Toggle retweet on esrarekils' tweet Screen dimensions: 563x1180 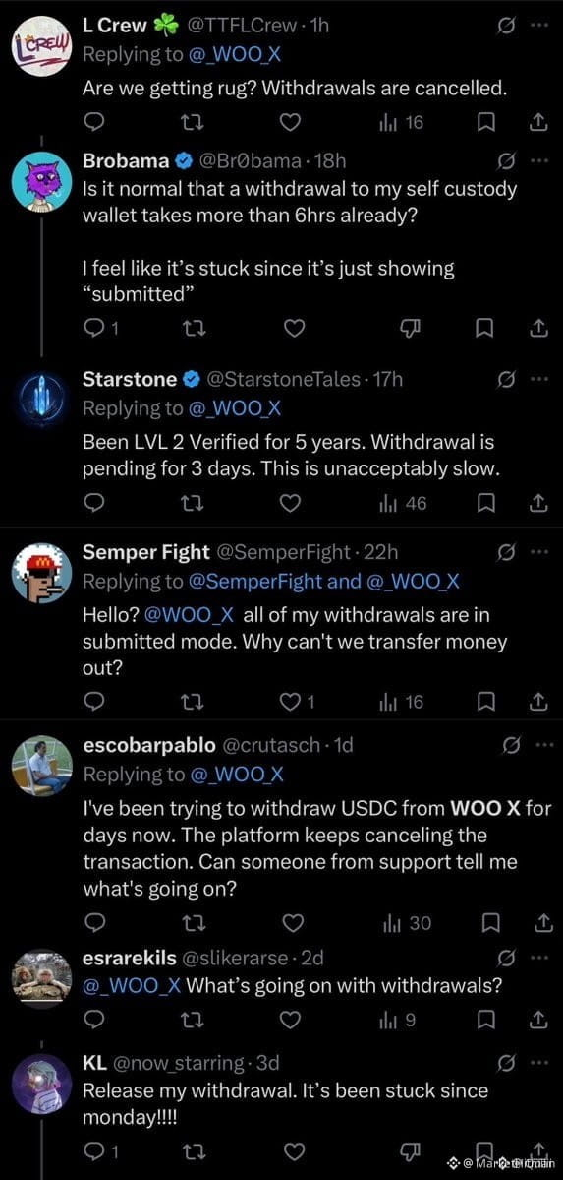pos(192,1020)
